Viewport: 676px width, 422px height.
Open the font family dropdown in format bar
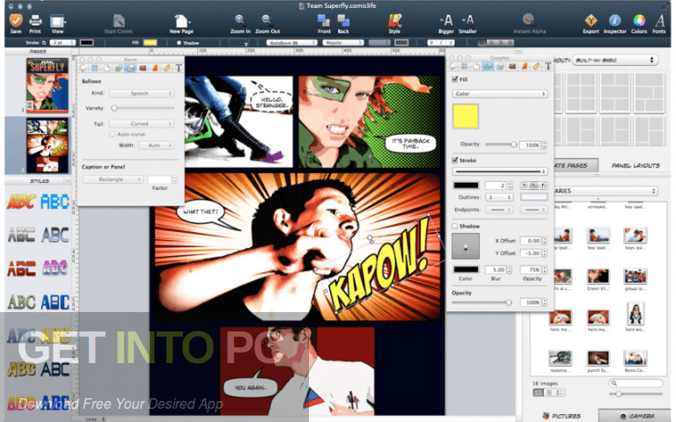[x=292, y=42]
